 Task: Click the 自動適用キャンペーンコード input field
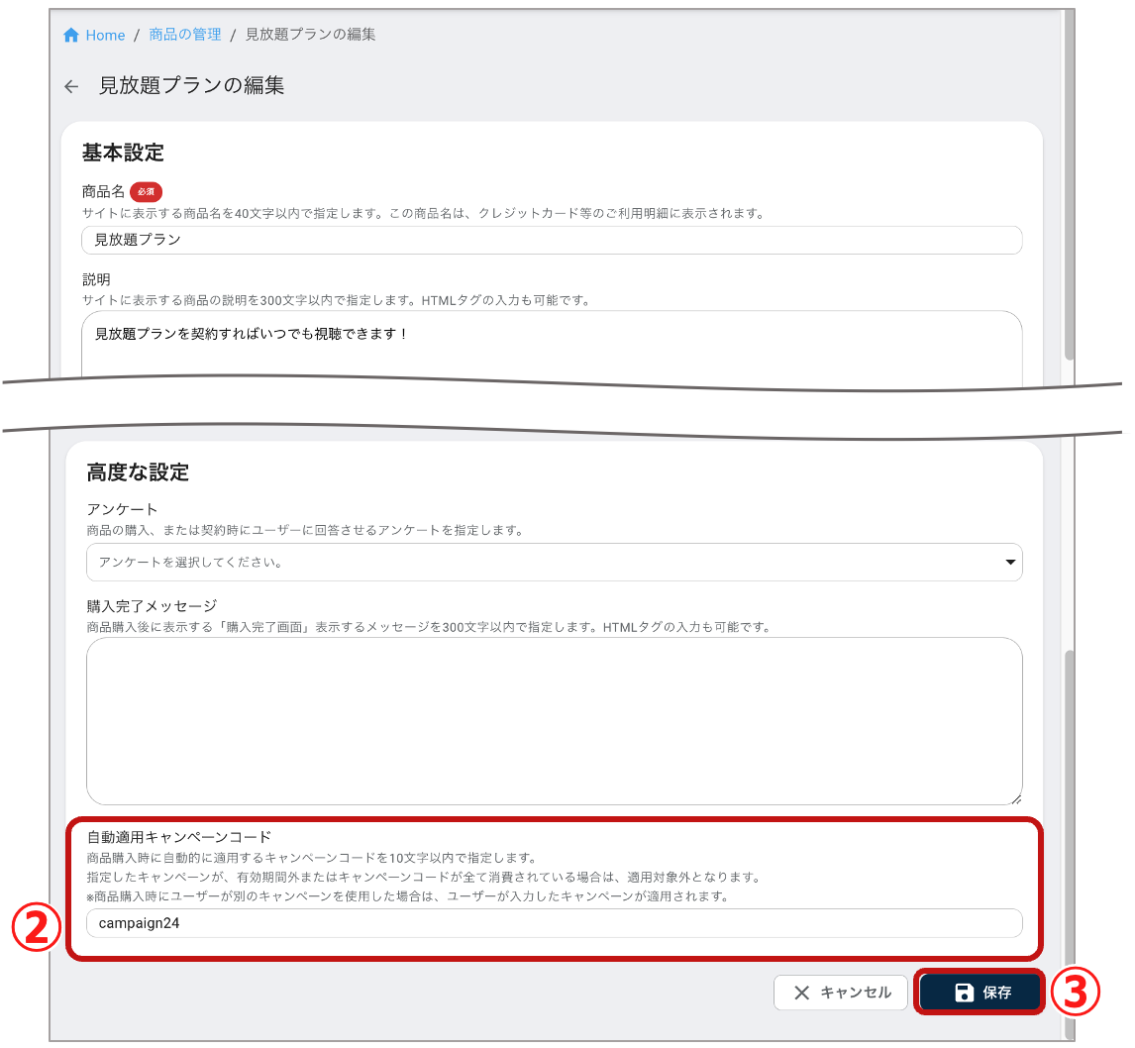pos(554,923)
